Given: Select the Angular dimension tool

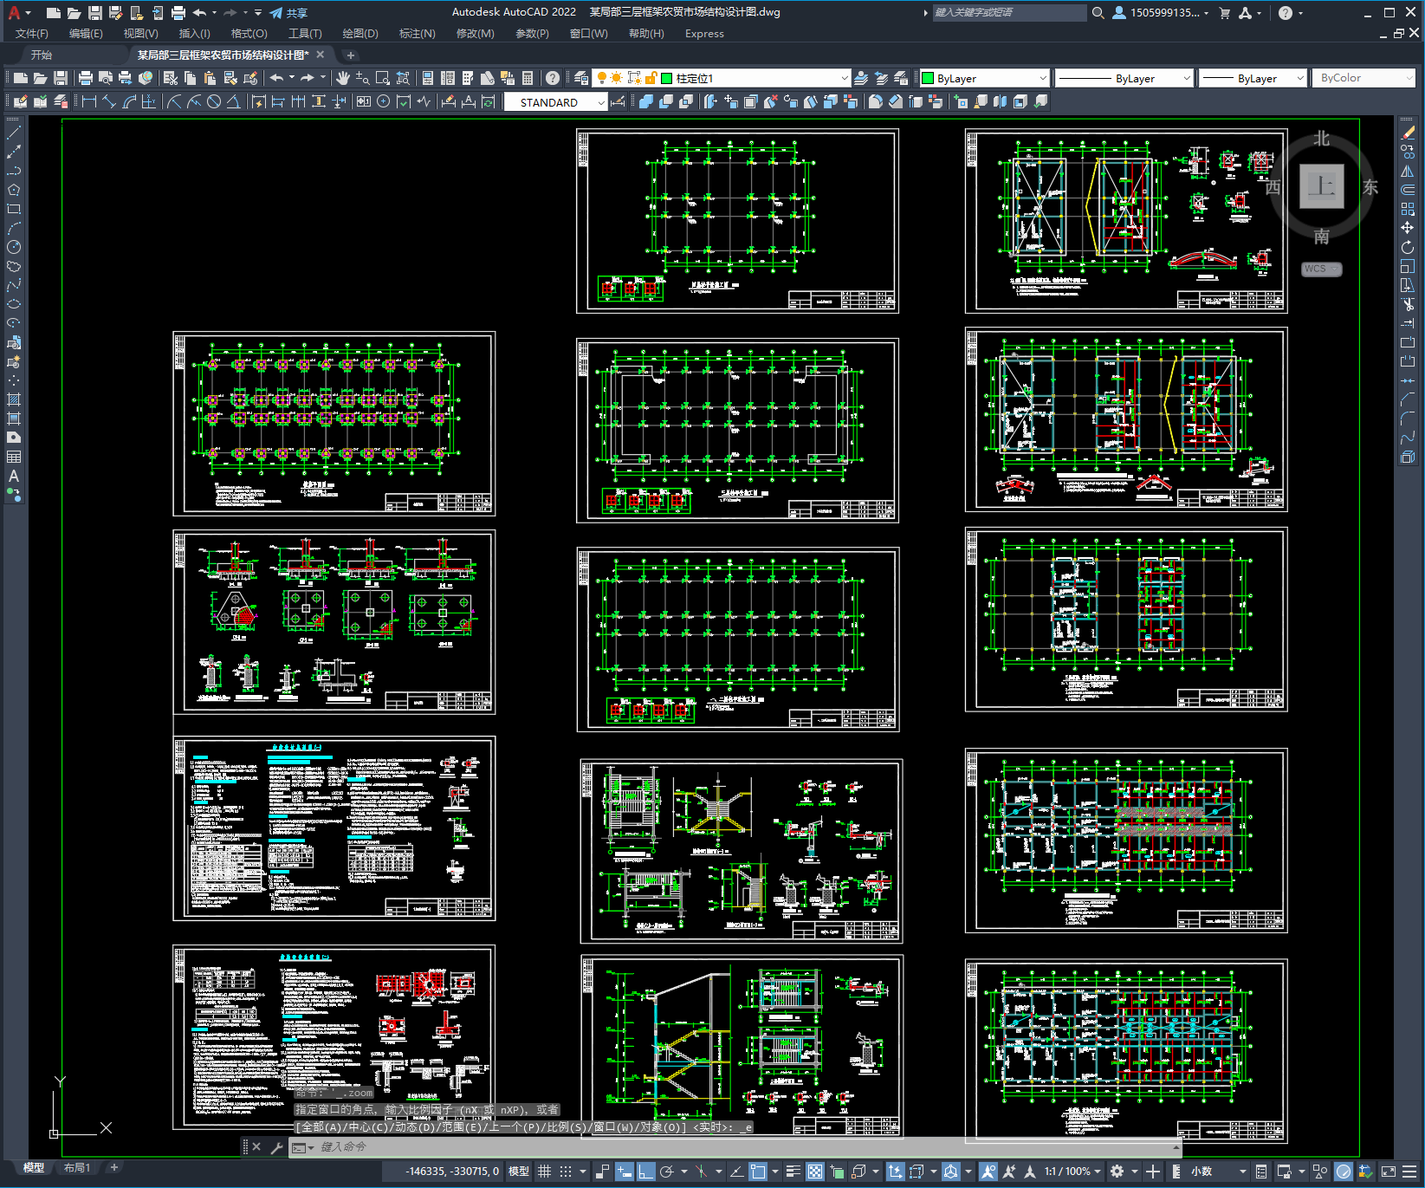Looking at the screenshot, I should point(234,101).
